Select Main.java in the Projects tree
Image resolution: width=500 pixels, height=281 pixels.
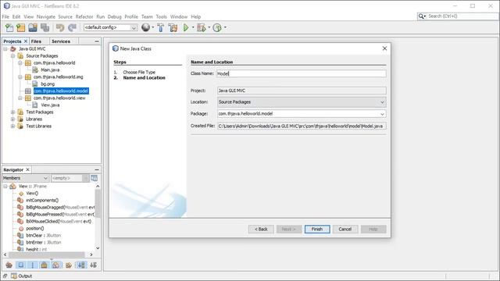(x=50, y=70)
